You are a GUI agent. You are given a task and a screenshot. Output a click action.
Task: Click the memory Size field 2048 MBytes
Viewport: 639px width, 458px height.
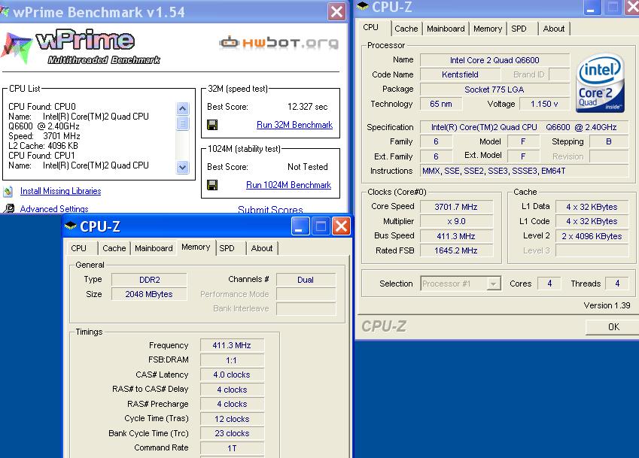click(x=149, y=294)
